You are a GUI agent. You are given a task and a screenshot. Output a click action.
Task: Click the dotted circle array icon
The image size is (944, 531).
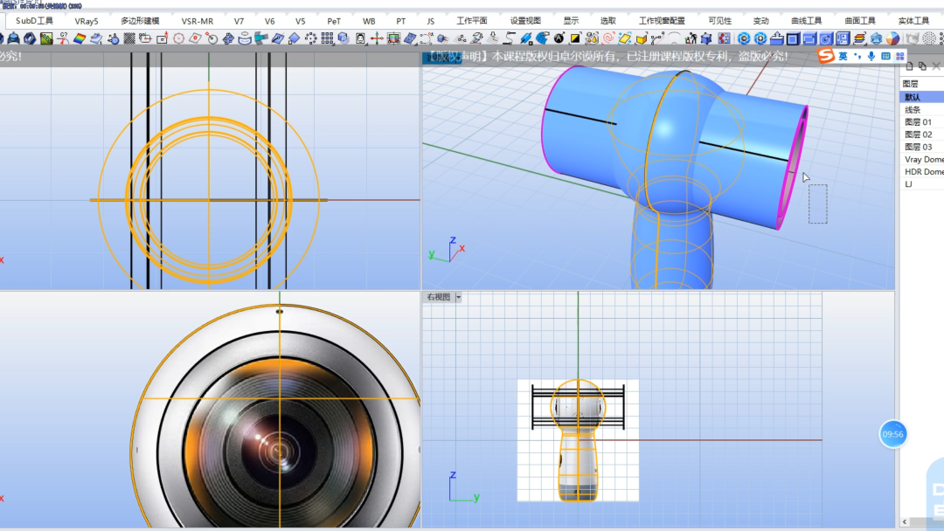[x=310, y=38]
